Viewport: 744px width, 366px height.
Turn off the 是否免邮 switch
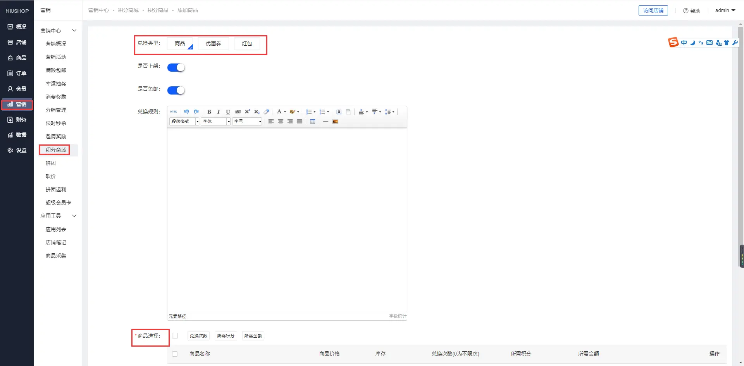pyautogui.click(x=176, y=91)
